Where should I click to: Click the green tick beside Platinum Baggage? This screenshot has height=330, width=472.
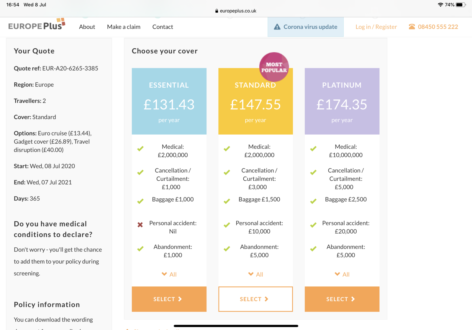click(x=313, y=201)
